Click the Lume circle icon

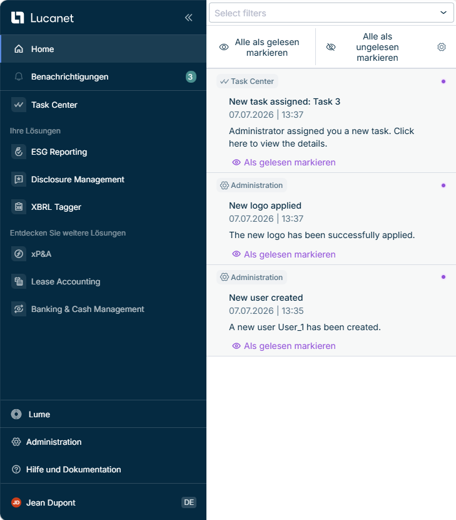pyautogui.click(x=16, y=414)
